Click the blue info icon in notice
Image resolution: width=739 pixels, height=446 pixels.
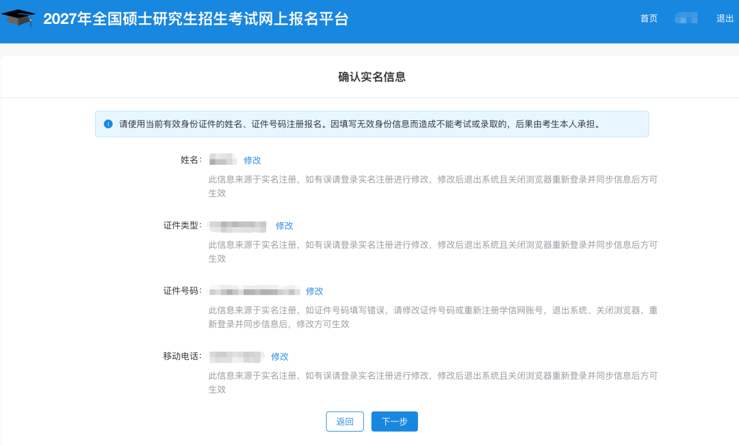click(x=108, y=124)
